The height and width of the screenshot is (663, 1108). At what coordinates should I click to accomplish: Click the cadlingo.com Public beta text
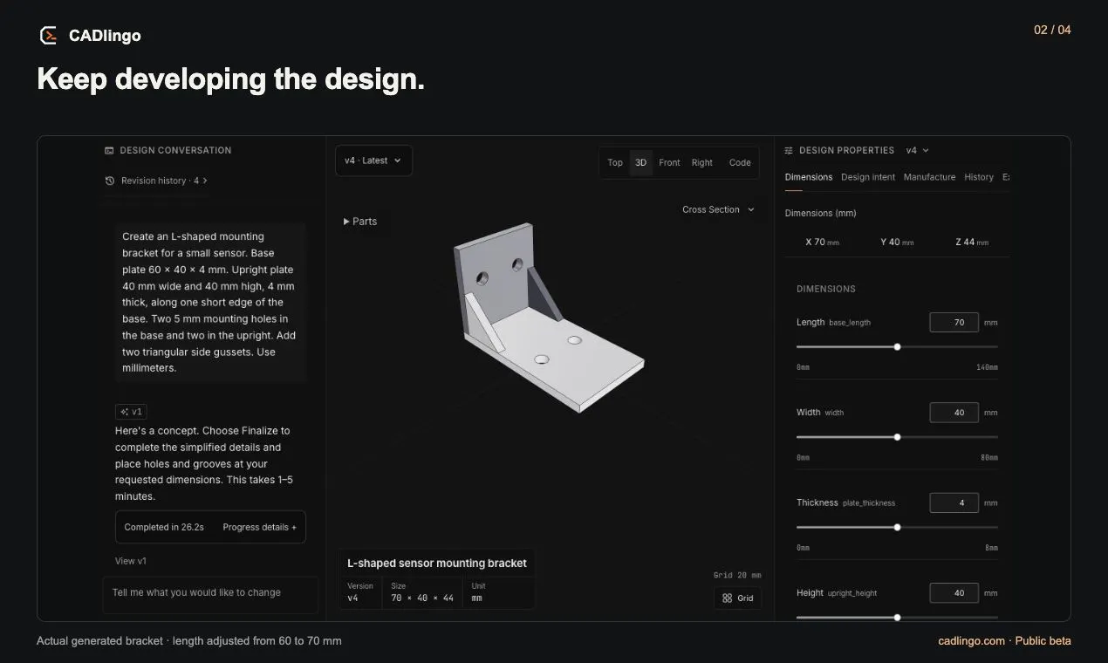[1004, 641]
